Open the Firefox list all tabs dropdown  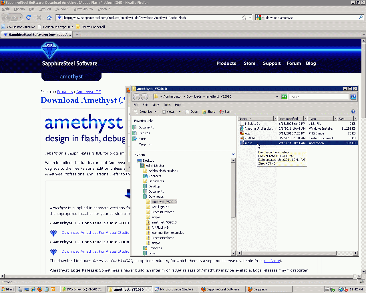pos(363,35)
